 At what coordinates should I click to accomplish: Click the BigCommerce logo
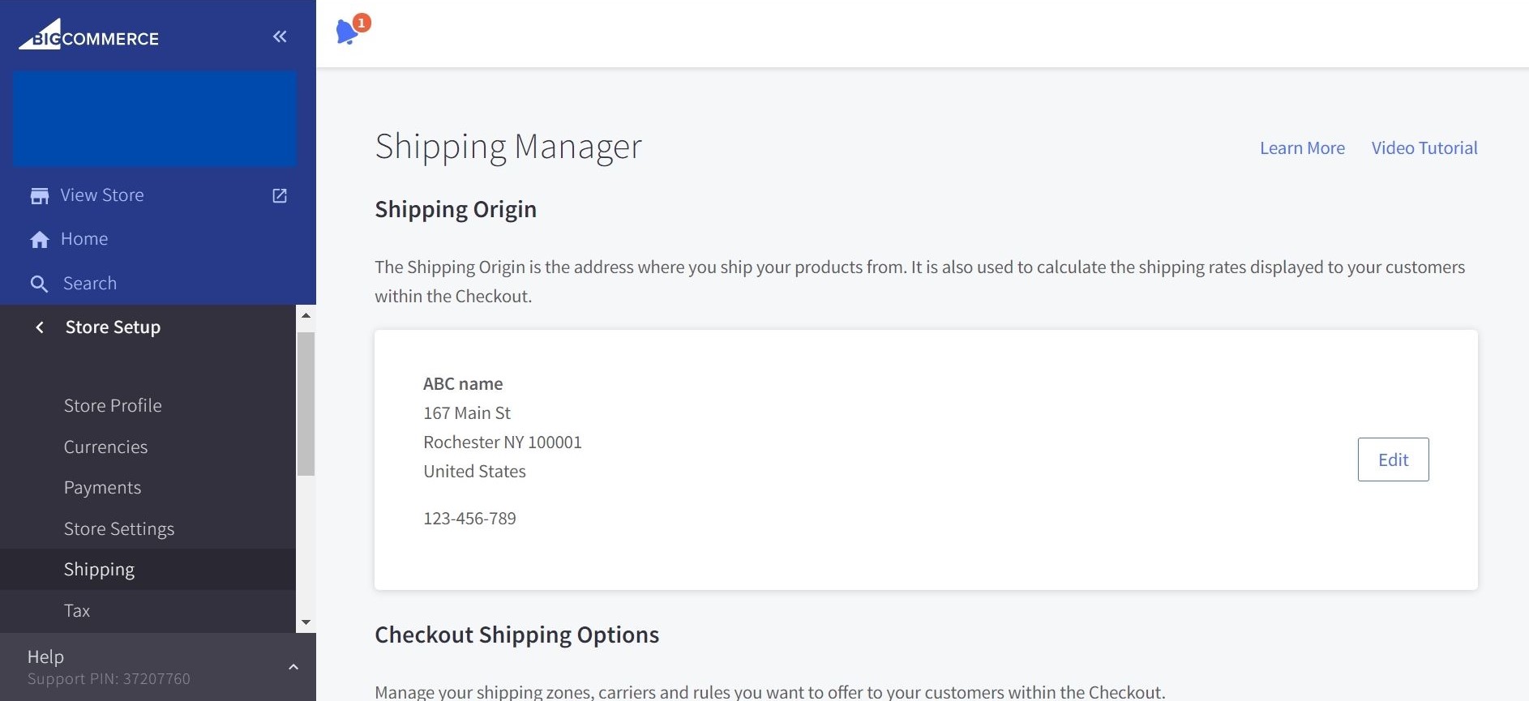[x=89, y=36]
